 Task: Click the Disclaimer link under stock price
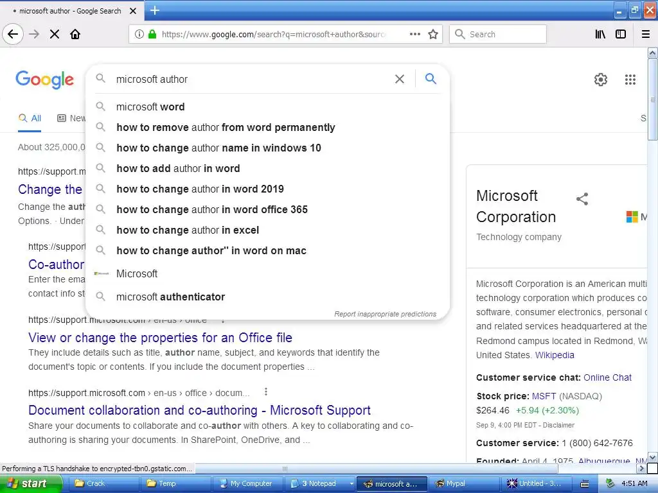click(x=558, y=425)
